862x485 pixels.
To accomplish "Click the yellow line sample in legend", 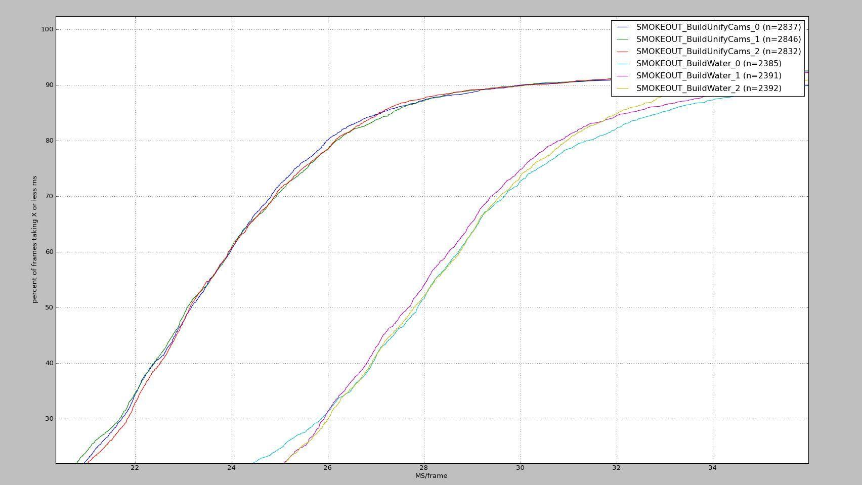I will (623, 89).
